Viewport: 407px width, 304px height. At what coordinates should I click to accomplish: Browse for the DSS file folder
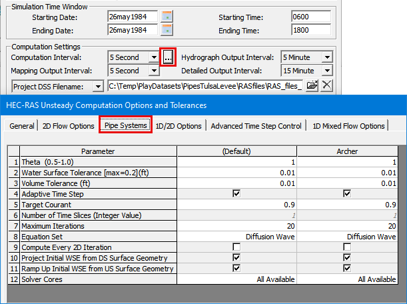[x=312, y=85]
